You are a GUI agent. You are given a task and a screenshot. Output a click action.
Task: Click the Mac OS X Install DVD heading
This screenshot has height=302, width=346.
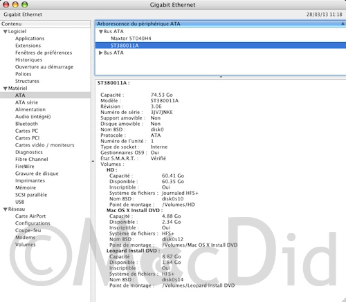pos(134,210)
